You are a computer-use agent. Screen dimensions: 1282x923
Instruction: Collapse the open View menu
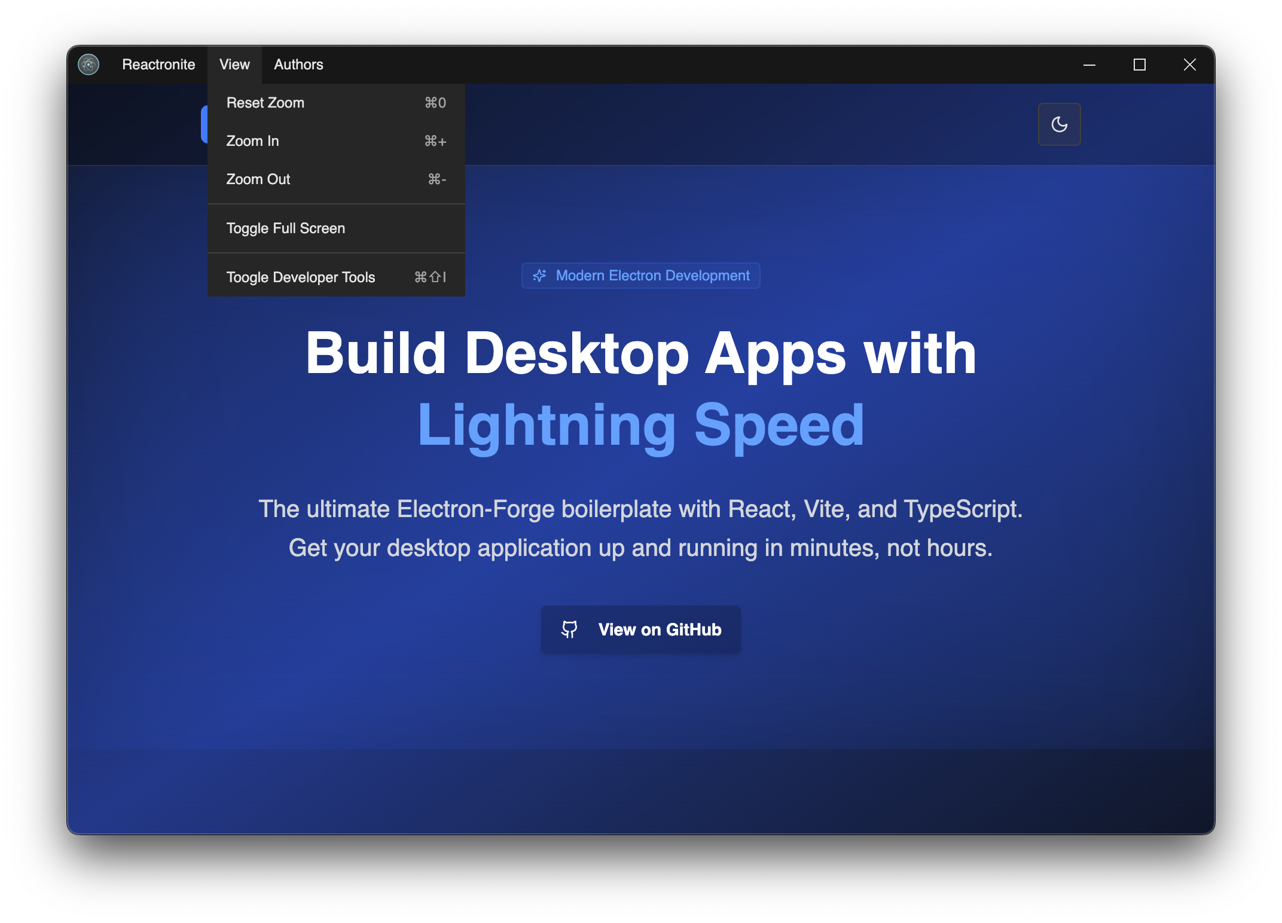(x=234, y=65)
